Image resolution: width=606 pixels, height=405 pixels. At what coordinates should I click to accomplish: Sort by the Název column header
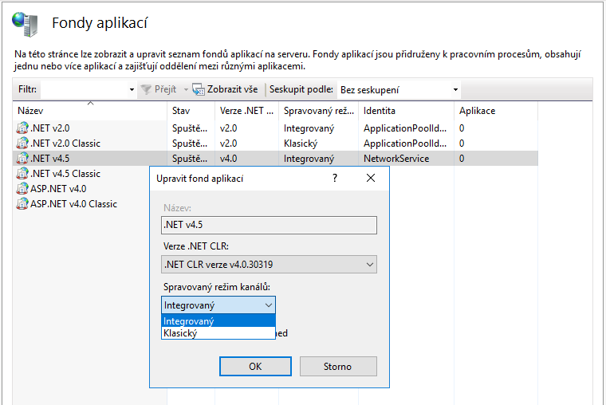coord(90,111)
